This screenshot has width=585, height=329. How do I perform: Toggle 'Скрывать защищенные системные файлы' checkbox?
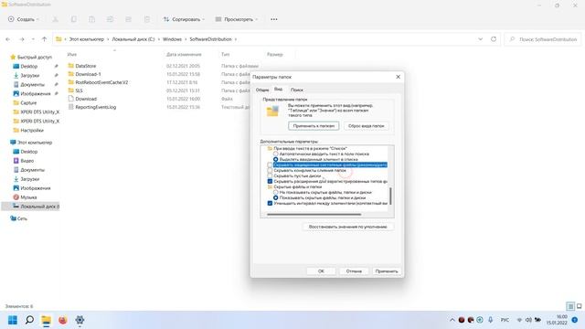pyautogui.click(x=270, y=164)
